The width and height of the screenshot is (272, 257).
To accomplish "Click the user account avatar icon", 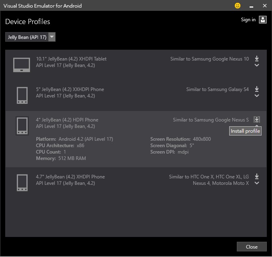I will click(263, 20).
